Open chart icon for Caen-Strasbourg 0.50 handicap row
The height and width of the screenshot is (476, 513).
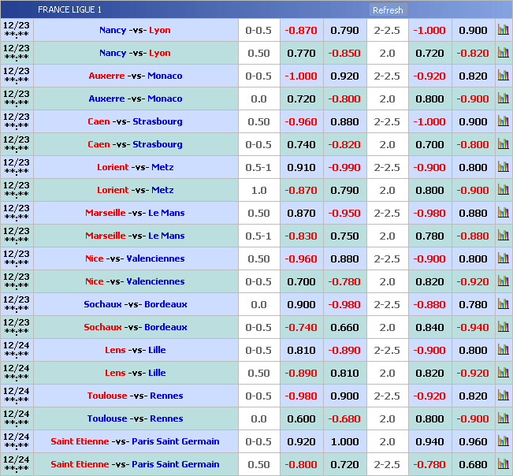(x=503, y=121)
